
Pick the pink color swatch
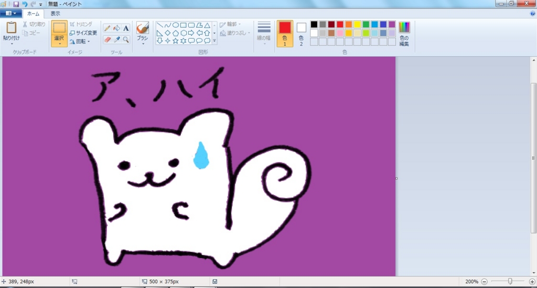tap(340, 33)
